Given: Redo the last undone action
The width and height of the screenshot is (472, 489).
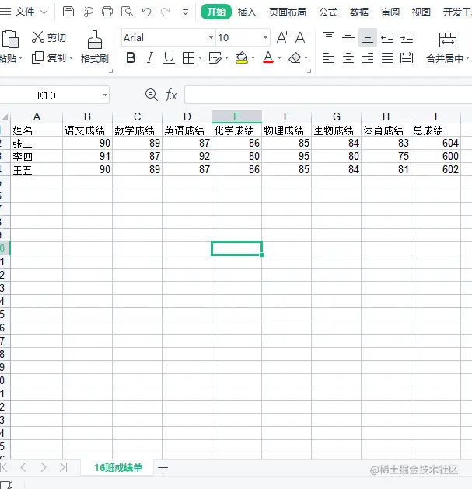Looking at the screenshot, I should point(165,12).
